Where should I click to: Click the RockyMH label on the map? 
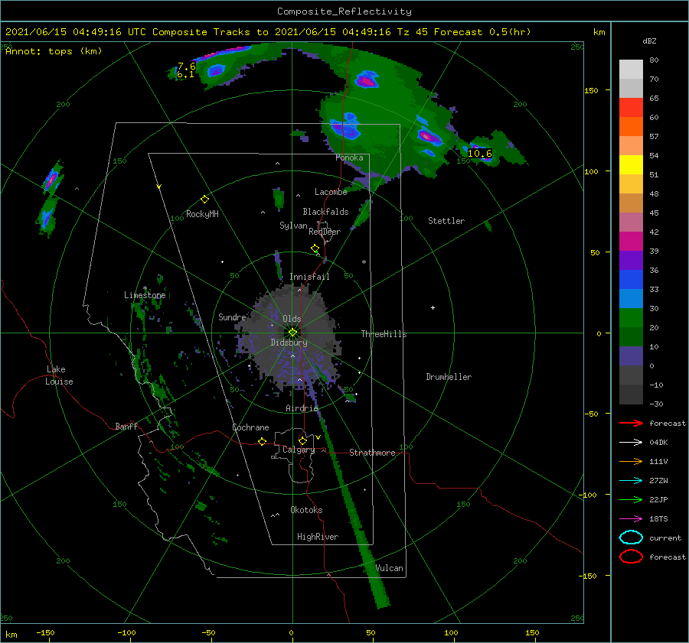[x=202, y=214]
